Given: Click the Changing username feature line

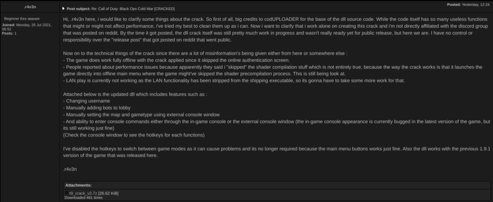Looking at the screenshot, I should pos(86,101).
